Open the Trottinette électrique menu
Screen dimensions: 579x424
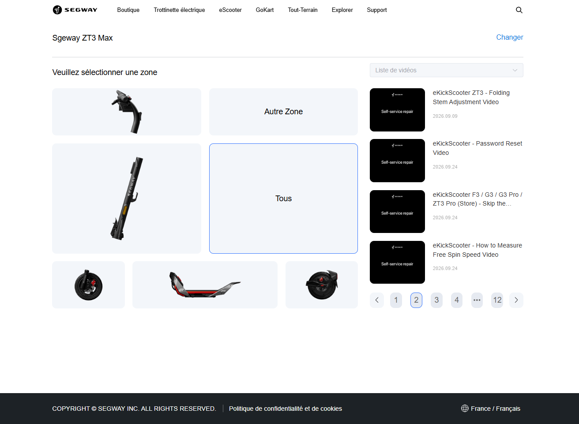[x=179, y=10]
